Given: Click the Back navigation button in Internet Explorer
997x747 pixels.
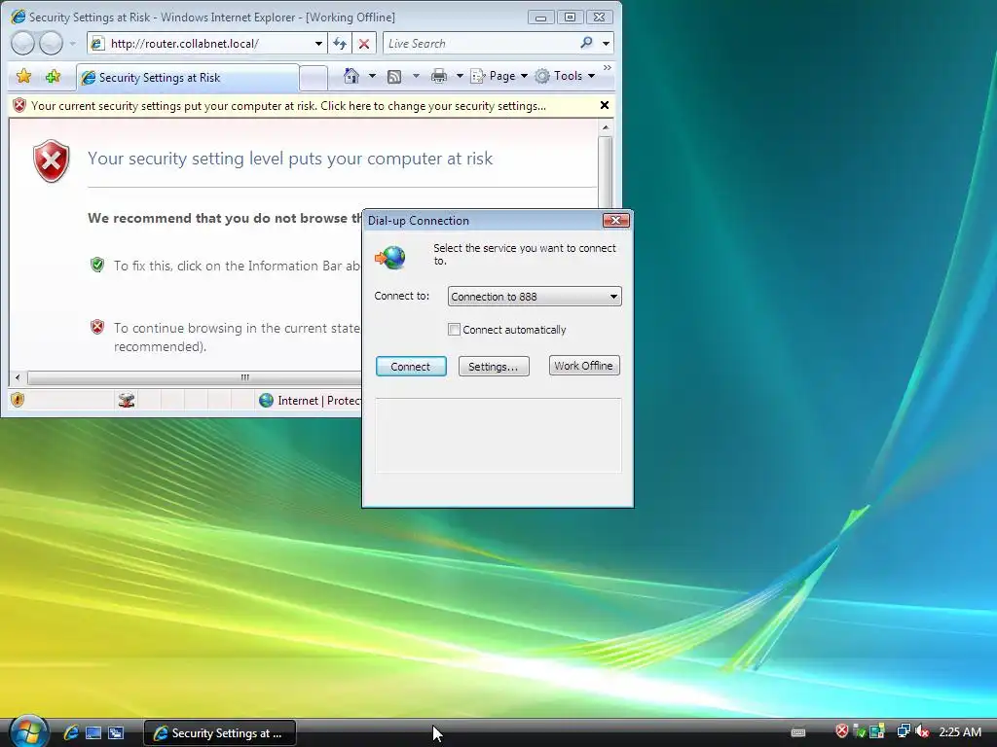Looking at the screenshot, I should pyautogui.click(x=23, y=43).
